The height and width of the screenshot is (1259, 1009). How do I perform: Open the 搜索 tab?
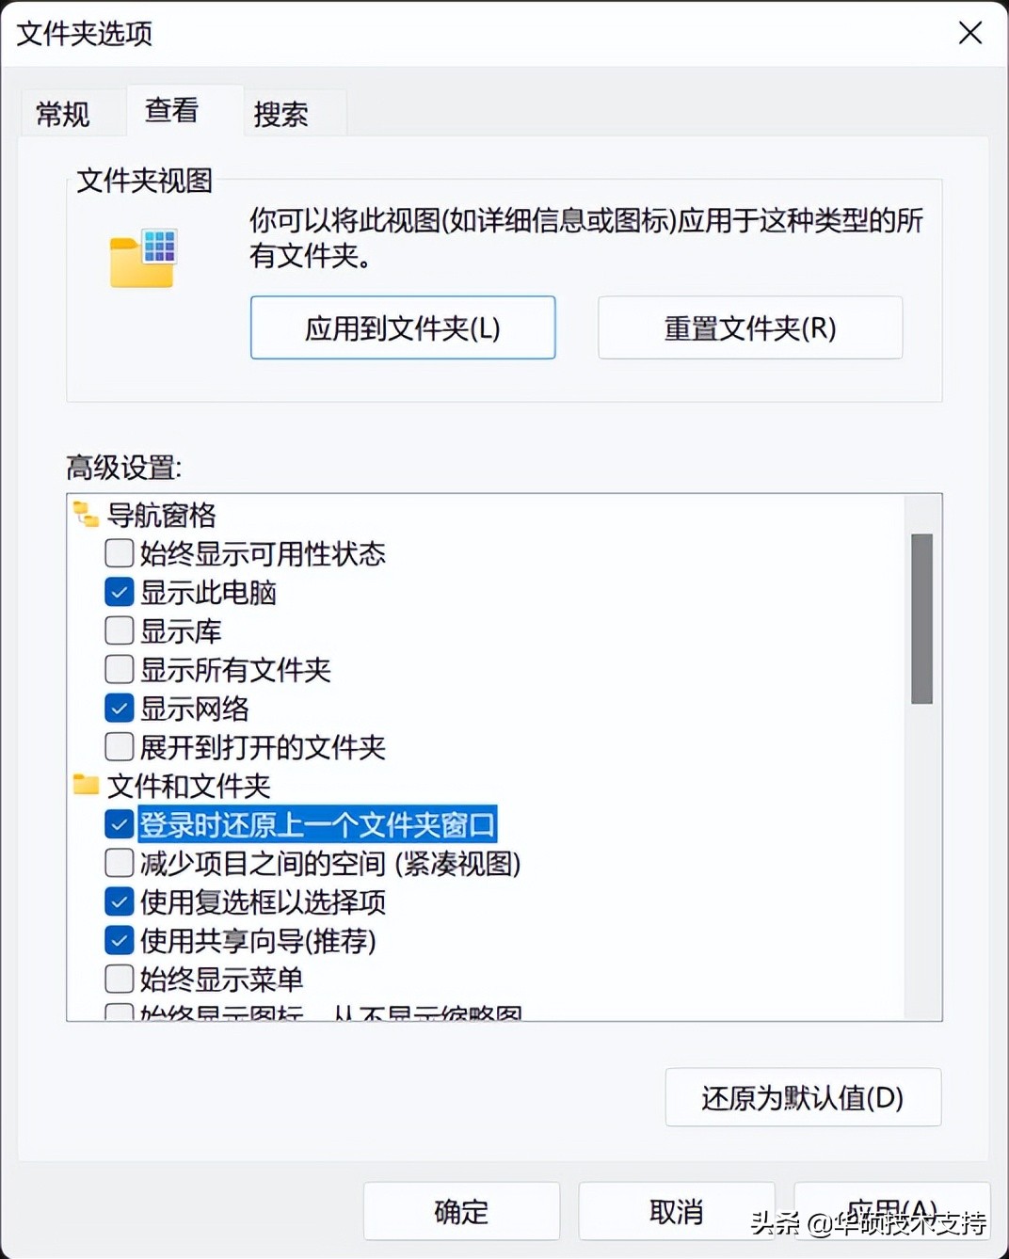tap(280, 112)
